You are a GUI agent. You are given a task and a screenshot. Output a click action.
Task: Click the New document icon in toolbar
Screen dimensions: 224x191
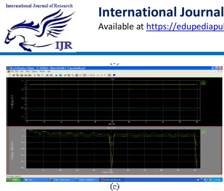point(10,75)
